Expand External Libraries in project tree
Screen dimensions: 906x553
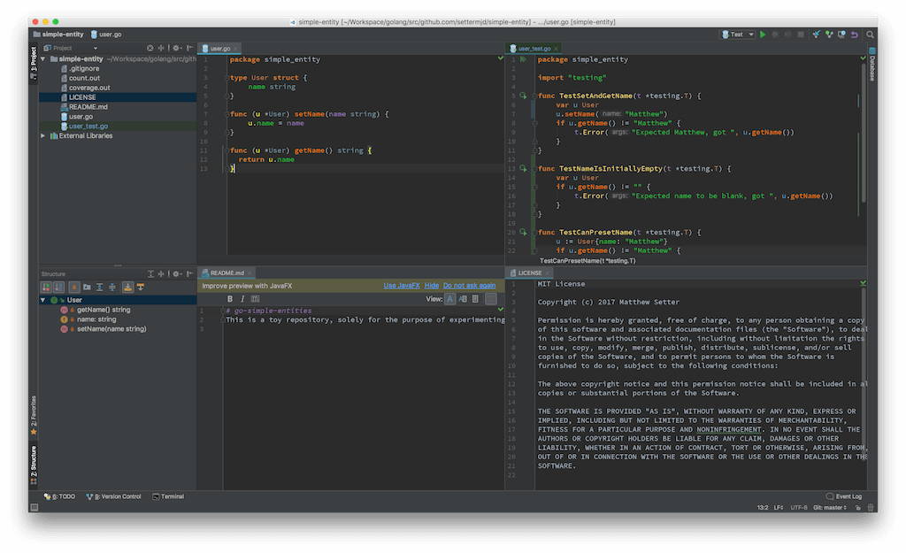tap(42, 135)
